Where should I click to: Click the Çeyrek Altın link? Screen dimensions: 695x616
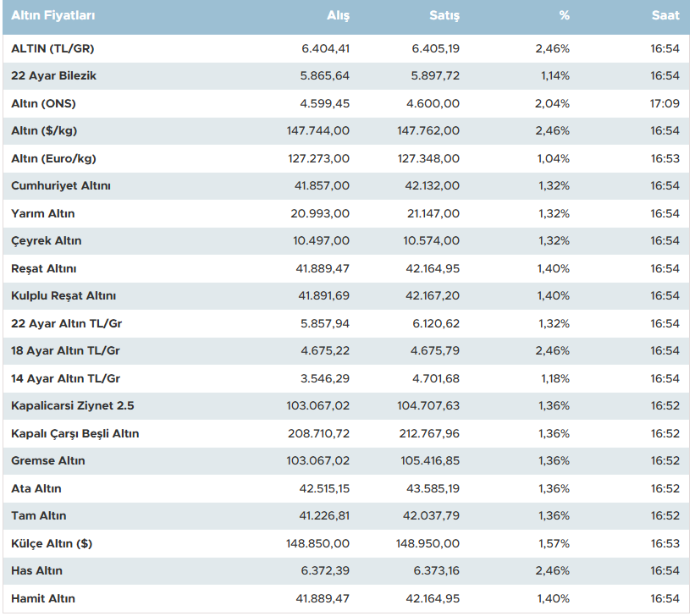click(x=47, y=241)
